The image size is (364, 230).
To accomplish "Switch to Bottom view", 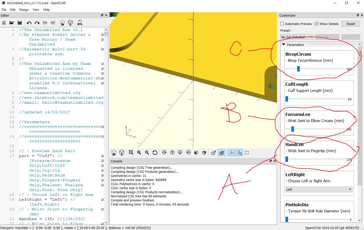I will click(180, 153).
